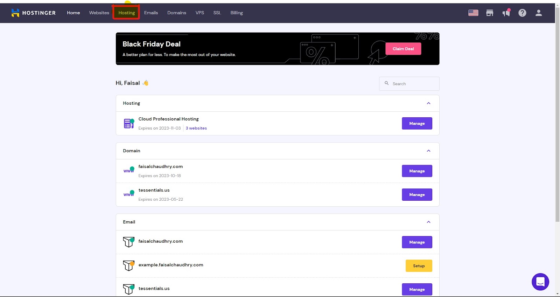The height and width of the screenshot is (297, 560).
Task: Click faisalchaudhry.com domain name text
Action: 160,167
